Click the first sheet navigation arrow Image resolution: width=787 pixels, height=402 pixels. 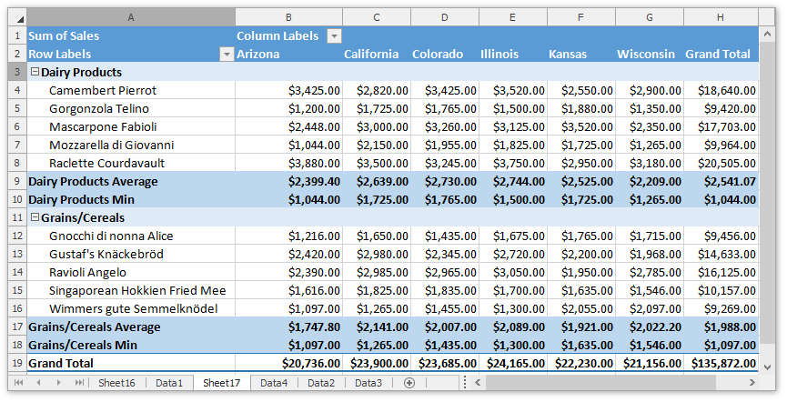coord(19,383)
